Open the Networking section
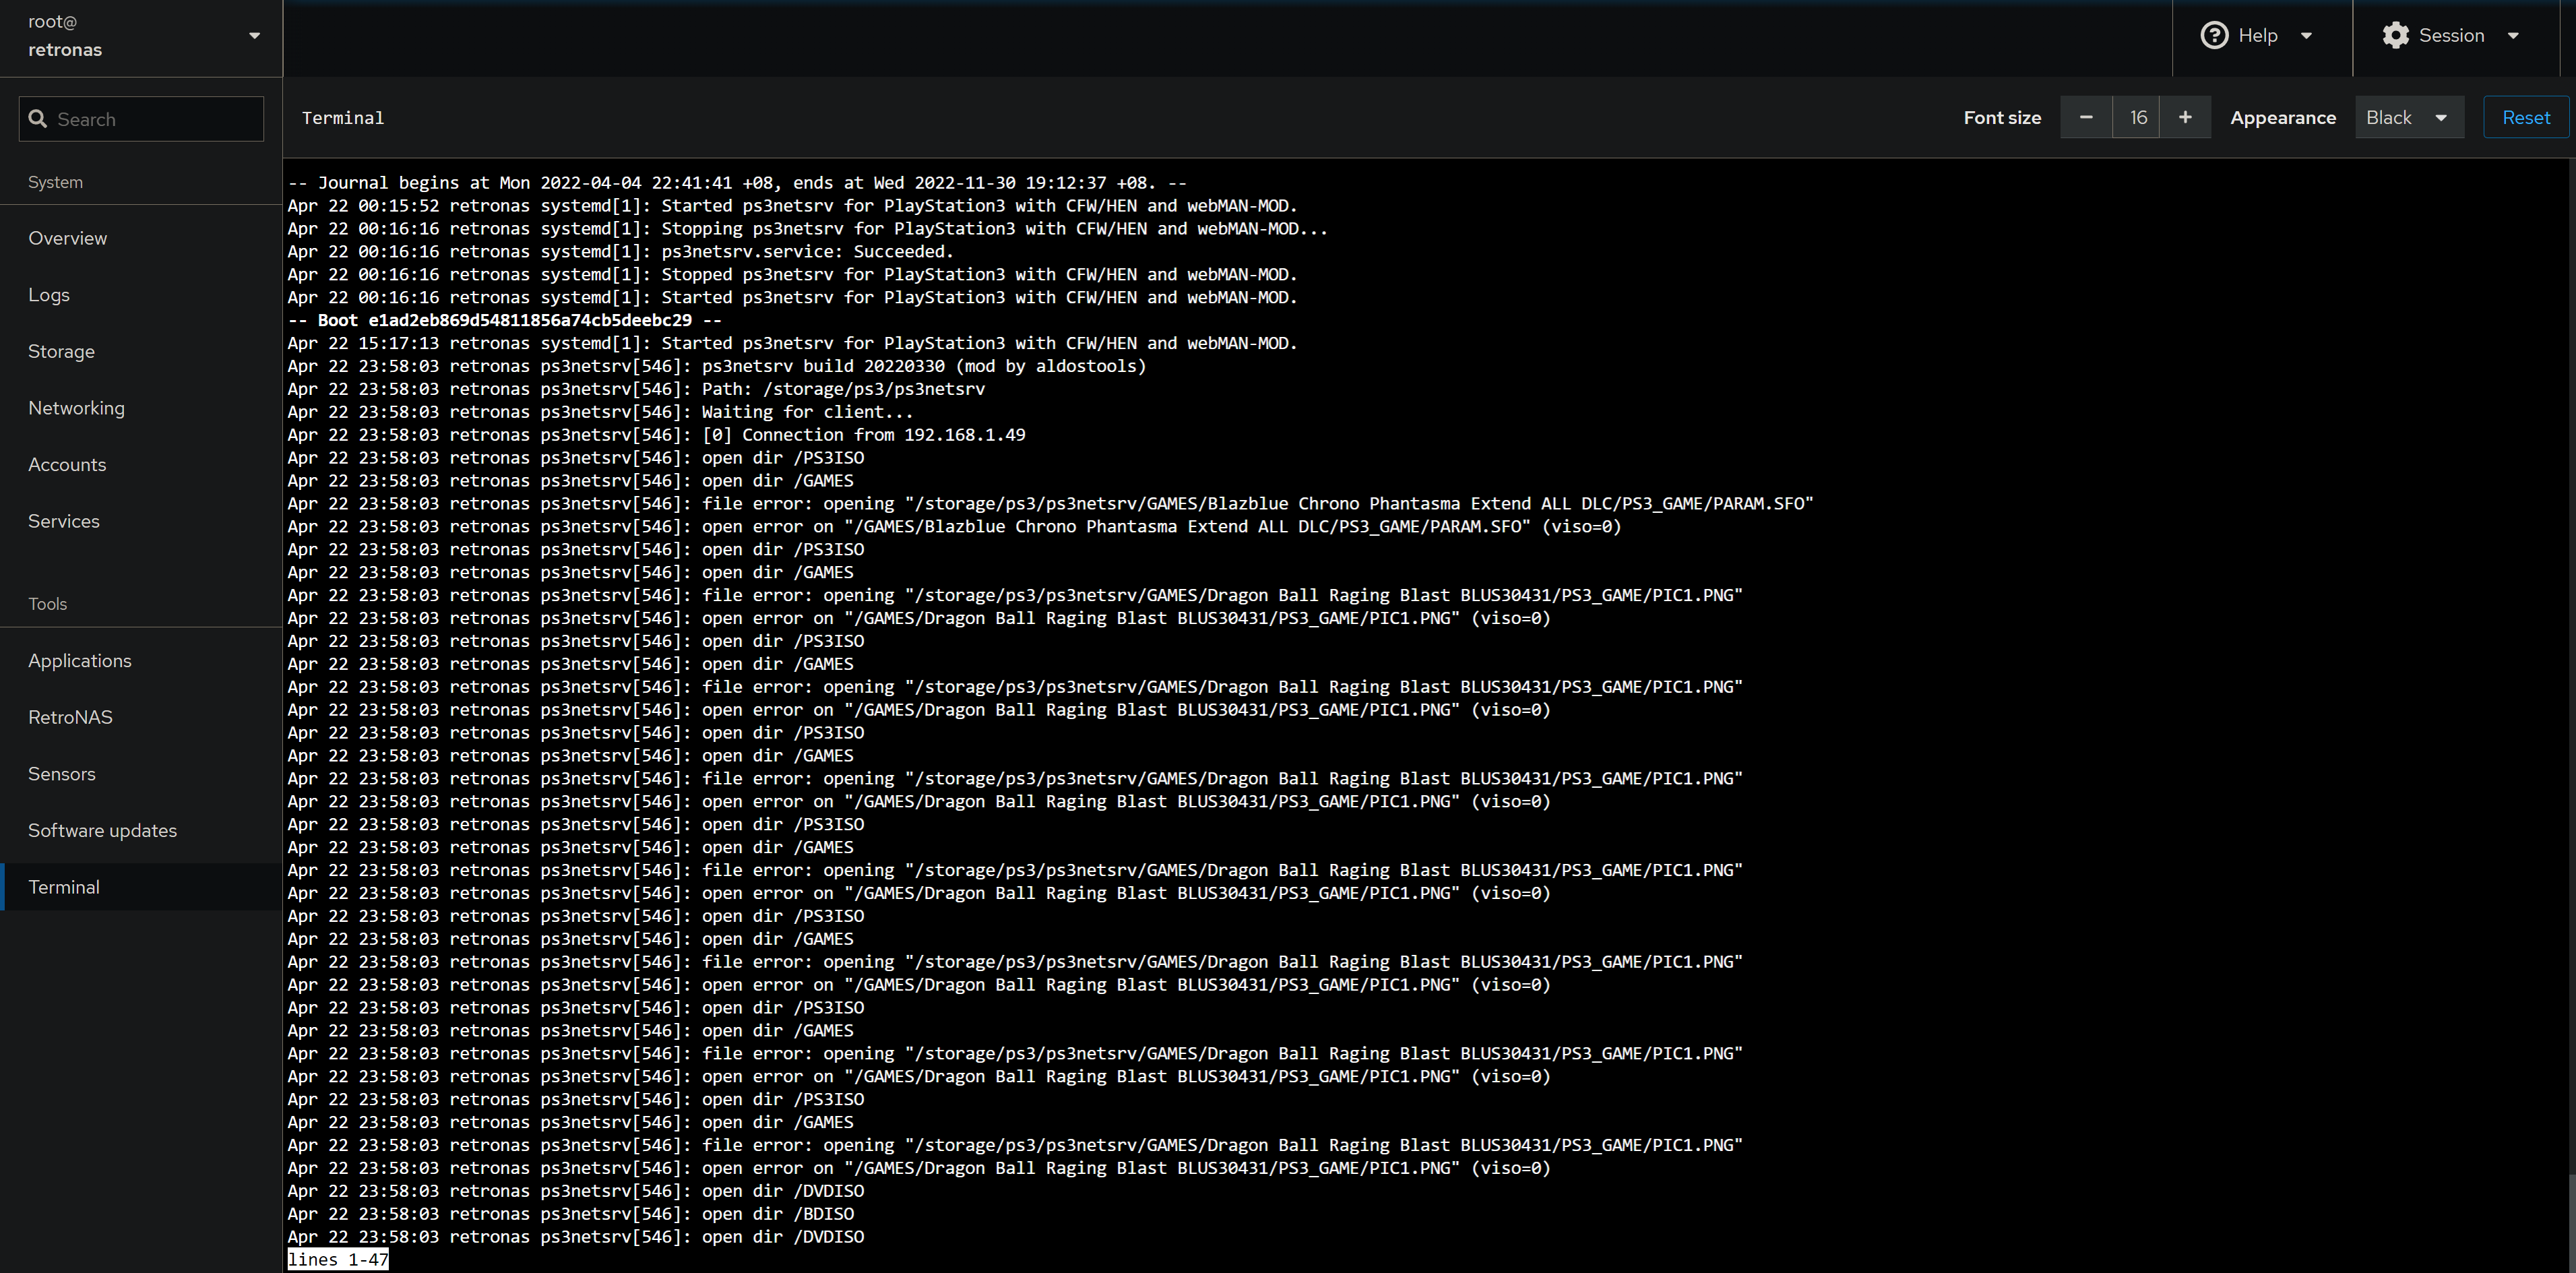The height and width of the screenshot is (1273, 2576). [76, 407]
